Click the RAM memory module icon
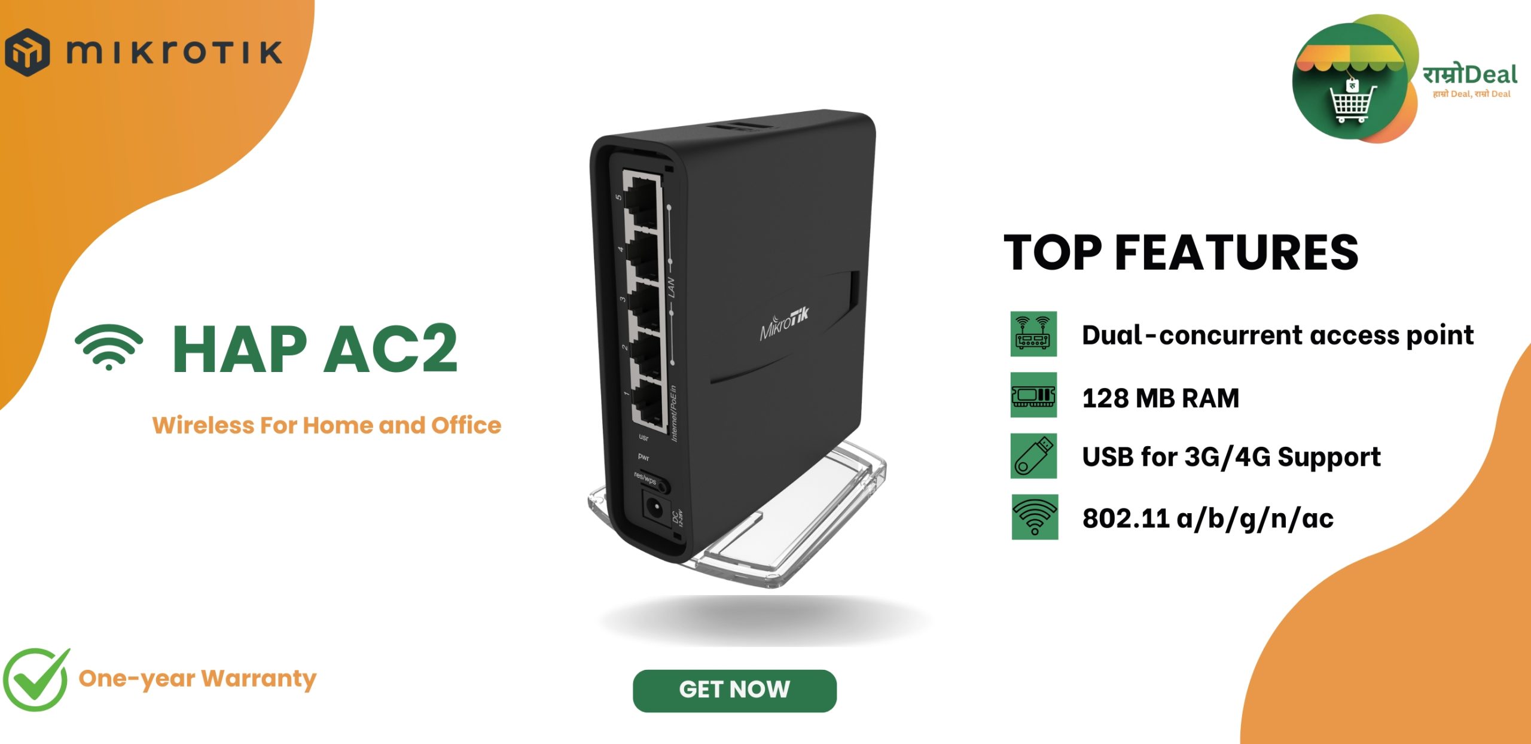The width and height of the screenshot is (1531, 744). [x=1033, y=395]
